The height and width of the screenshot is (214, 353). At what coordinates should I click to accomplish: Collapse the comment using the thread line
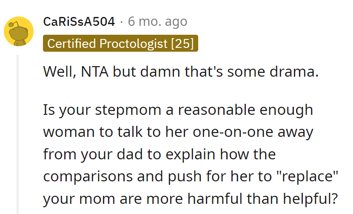[x=18, y=136]
